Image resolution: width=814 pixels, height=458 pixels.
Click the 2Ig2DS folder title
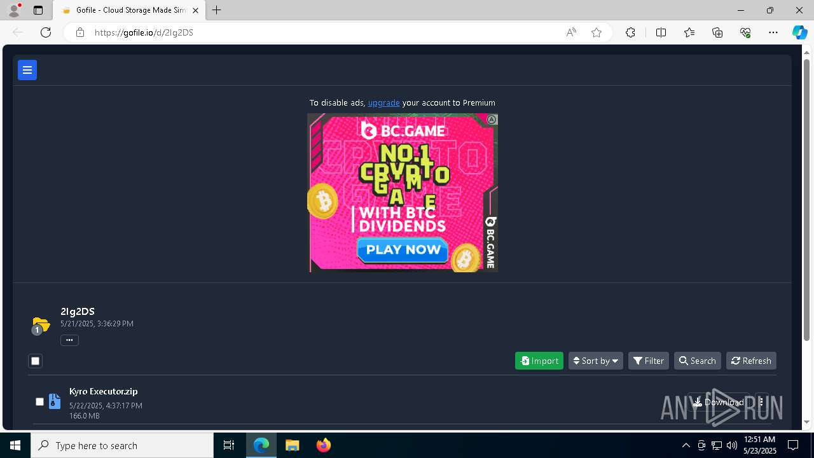click(x=78, y=311)
